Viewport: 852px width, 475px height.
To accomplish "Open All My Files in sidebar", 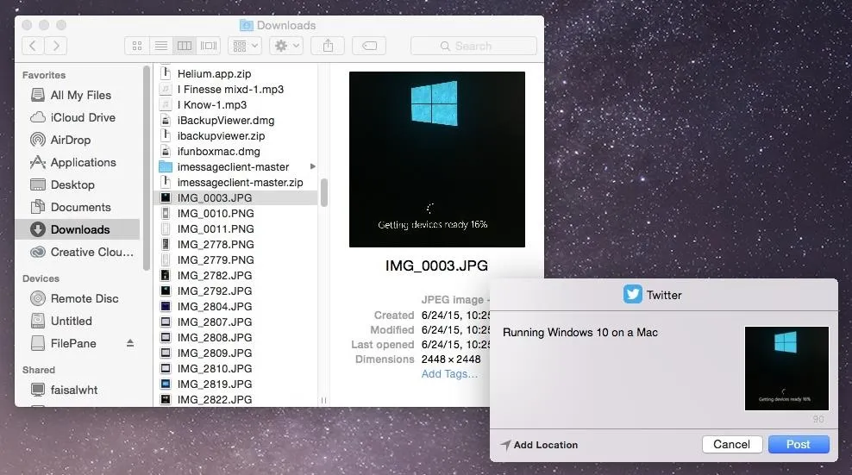I will [78, 95].
